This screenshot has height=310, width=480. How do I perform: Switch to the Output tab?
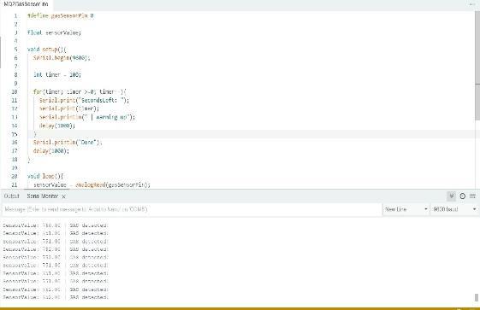click(x=12, y=196)
